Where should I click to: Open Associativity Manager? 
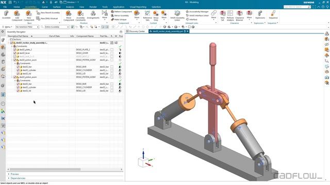tap(197, 11)
